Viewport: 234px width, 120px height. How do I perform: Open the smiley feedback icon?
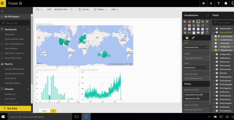click(x=226, y=3)
